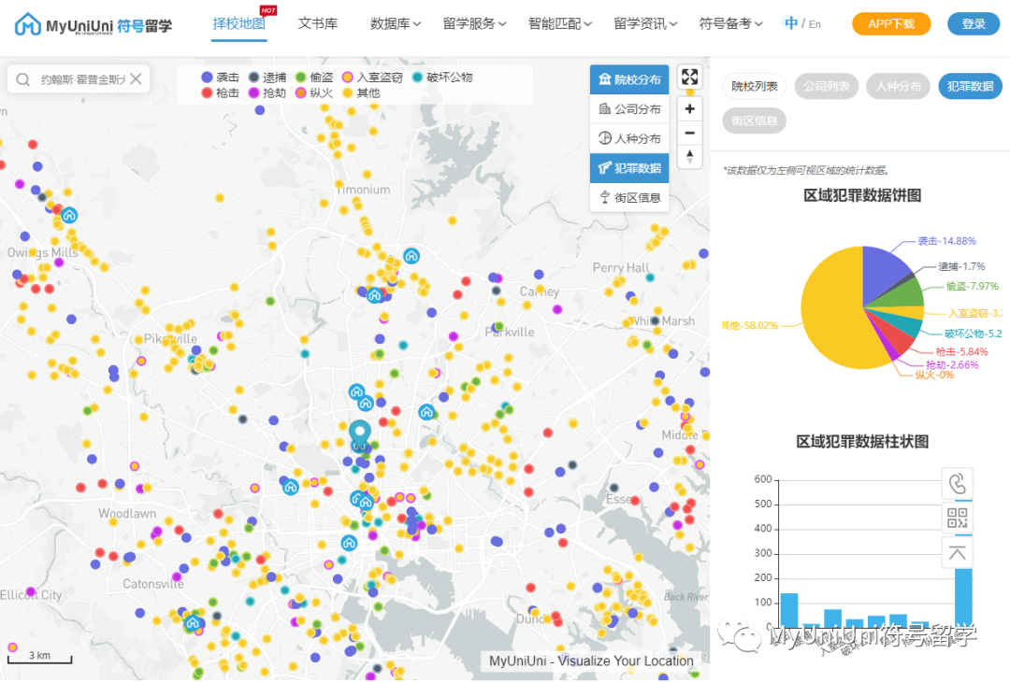Select 院校分布 map layer
The width and height of the screenshot is (1010, 682).
[629, 79]
